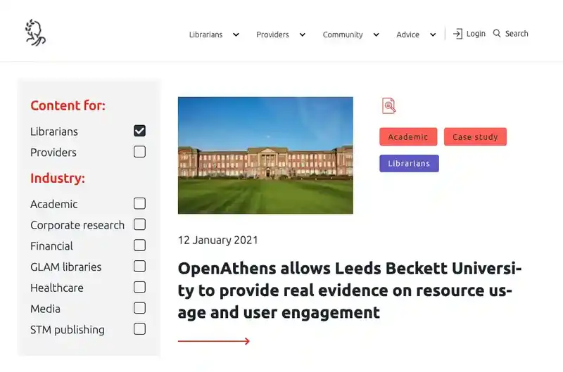Open the Advice navigation item
The height and width of the screenshot is (372, 563).
click(407, 34)
